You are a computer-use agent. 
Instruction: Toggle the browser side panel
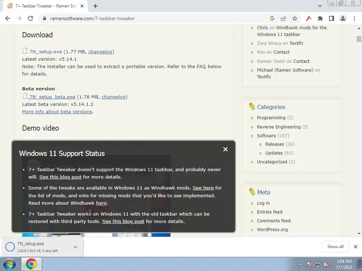(x=332, y=18)
